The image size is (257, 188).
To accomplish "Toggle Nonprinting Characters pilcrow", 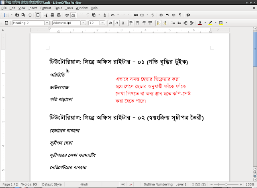I will click(x=180, y=15).
